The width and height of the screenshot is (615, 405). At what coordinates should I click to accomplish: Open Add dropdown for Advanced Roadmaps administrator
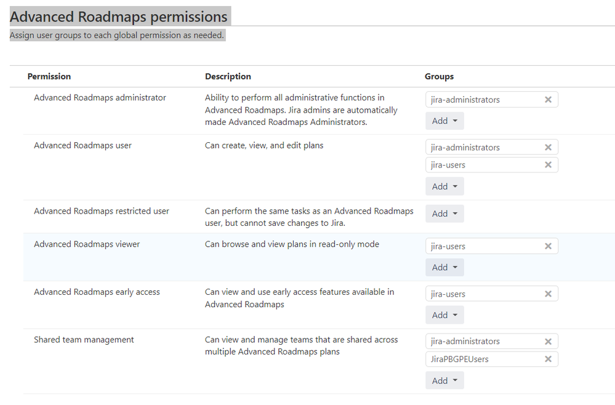[444, 121]
